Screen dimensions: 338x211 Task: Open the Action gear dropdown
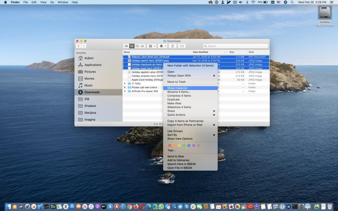[162, 46]
